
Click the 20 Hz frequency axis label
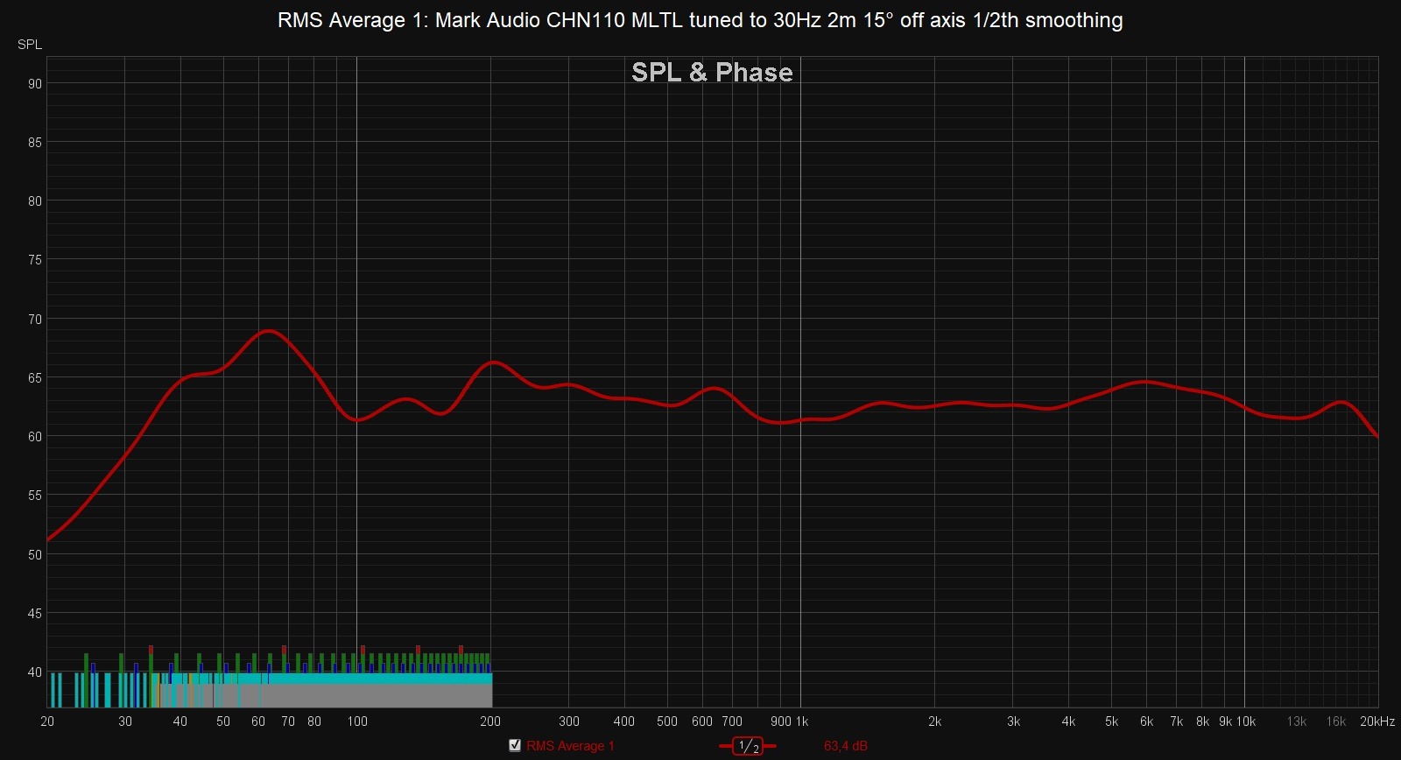[47, 721]
